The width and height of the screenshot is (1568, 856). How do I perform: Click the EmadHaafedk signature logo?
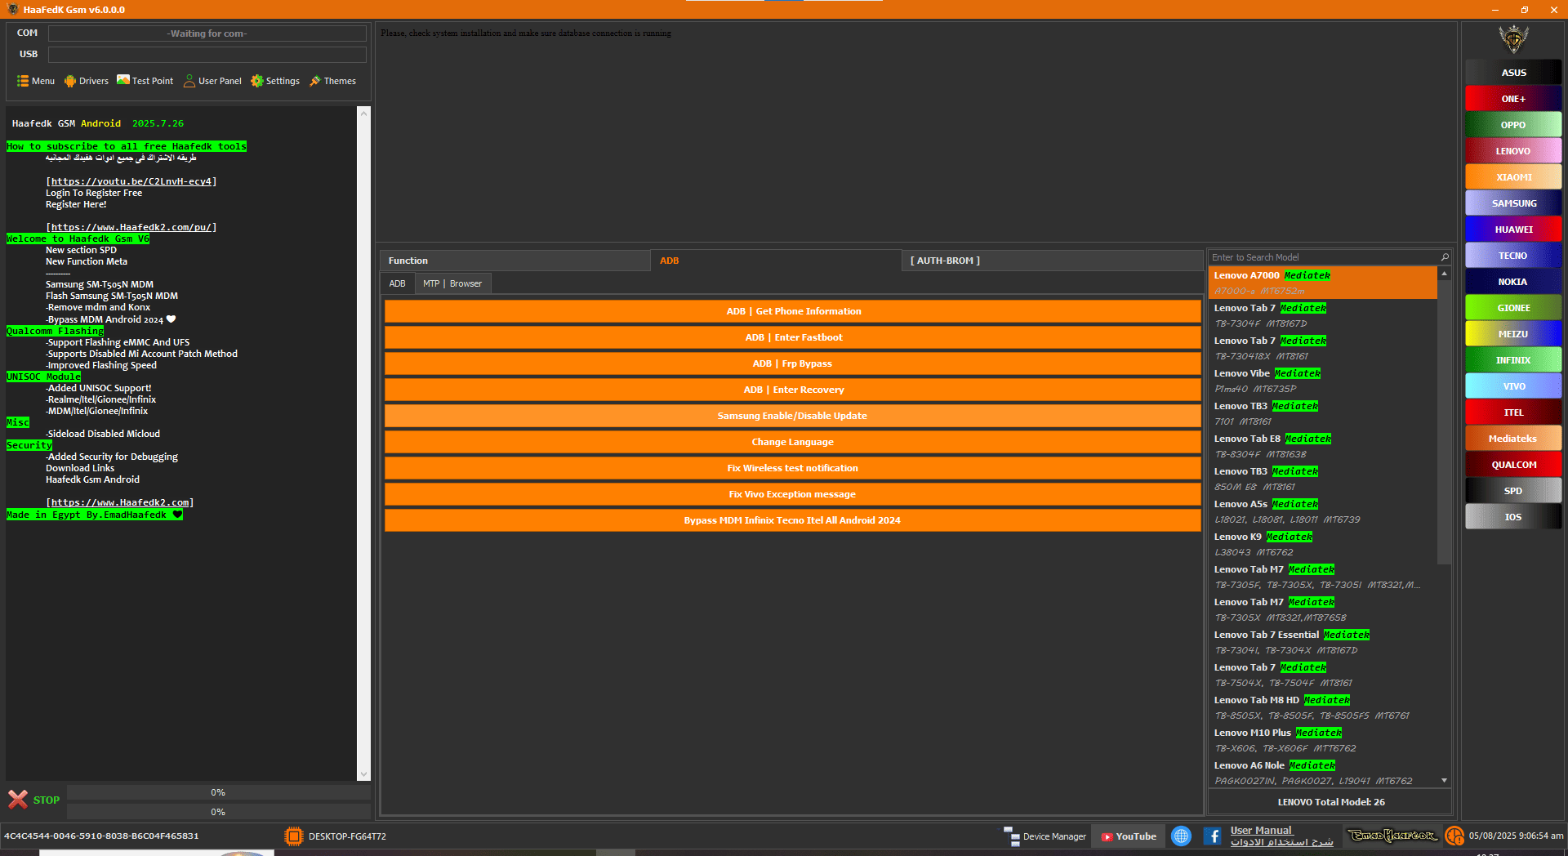[x=1392, y=836]
